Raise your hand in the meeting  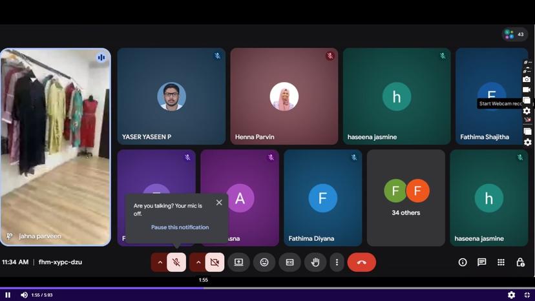tap(315, 262)
